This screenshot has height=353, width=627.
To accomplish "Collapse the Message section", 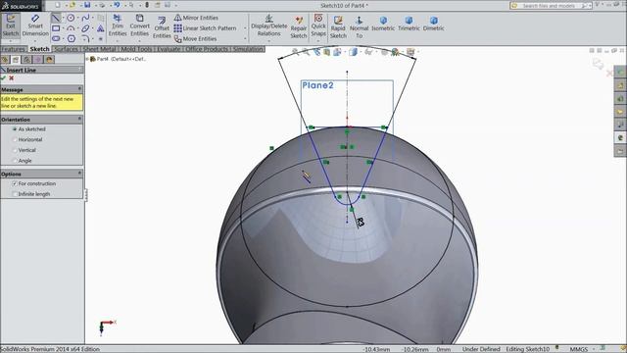I will [x=79, y=89].
